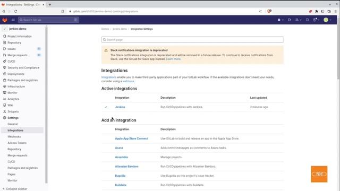Viewport: 340px width, 191px height.
Task: Click the browser back arrow
Action: pyautogui.click(x=4, y=11)
